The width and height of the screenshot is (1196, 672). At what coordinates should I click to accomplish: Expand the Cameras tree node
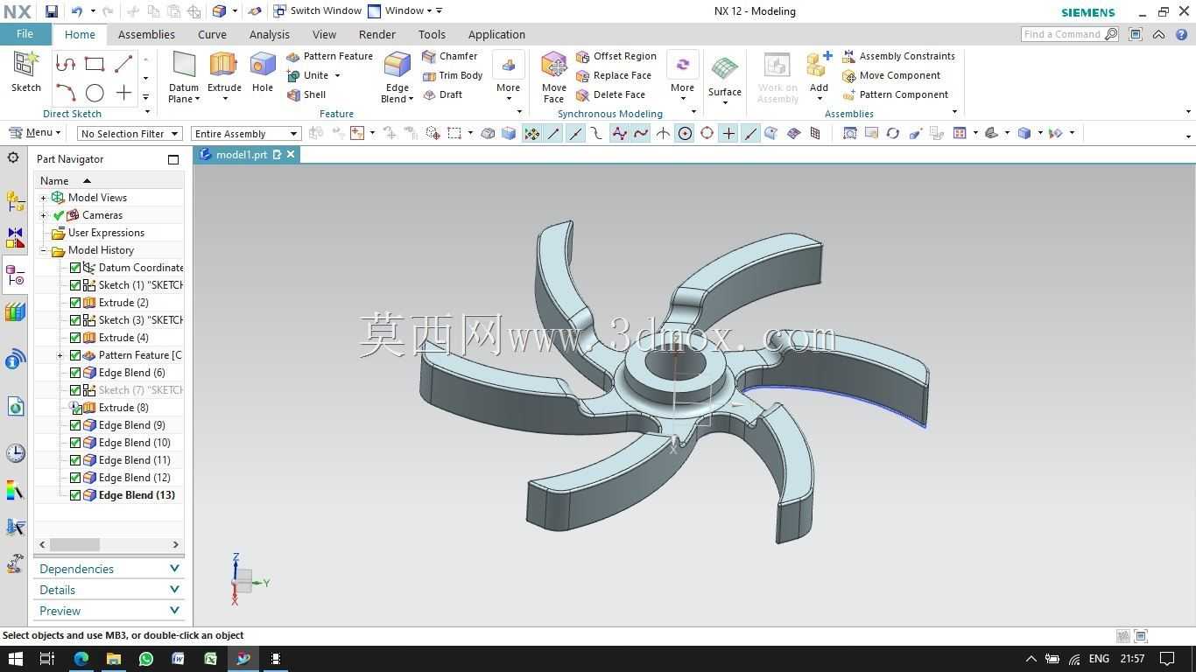click(x=44, y=215)
